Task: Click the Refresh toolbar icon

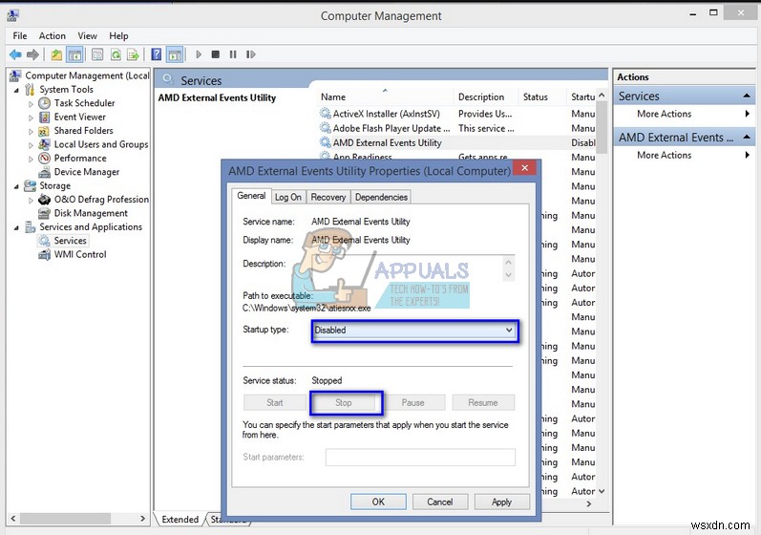Action: tap(116, 54)
